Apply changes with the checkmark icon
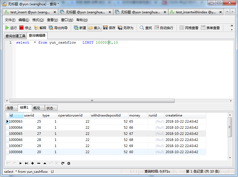 51,163
